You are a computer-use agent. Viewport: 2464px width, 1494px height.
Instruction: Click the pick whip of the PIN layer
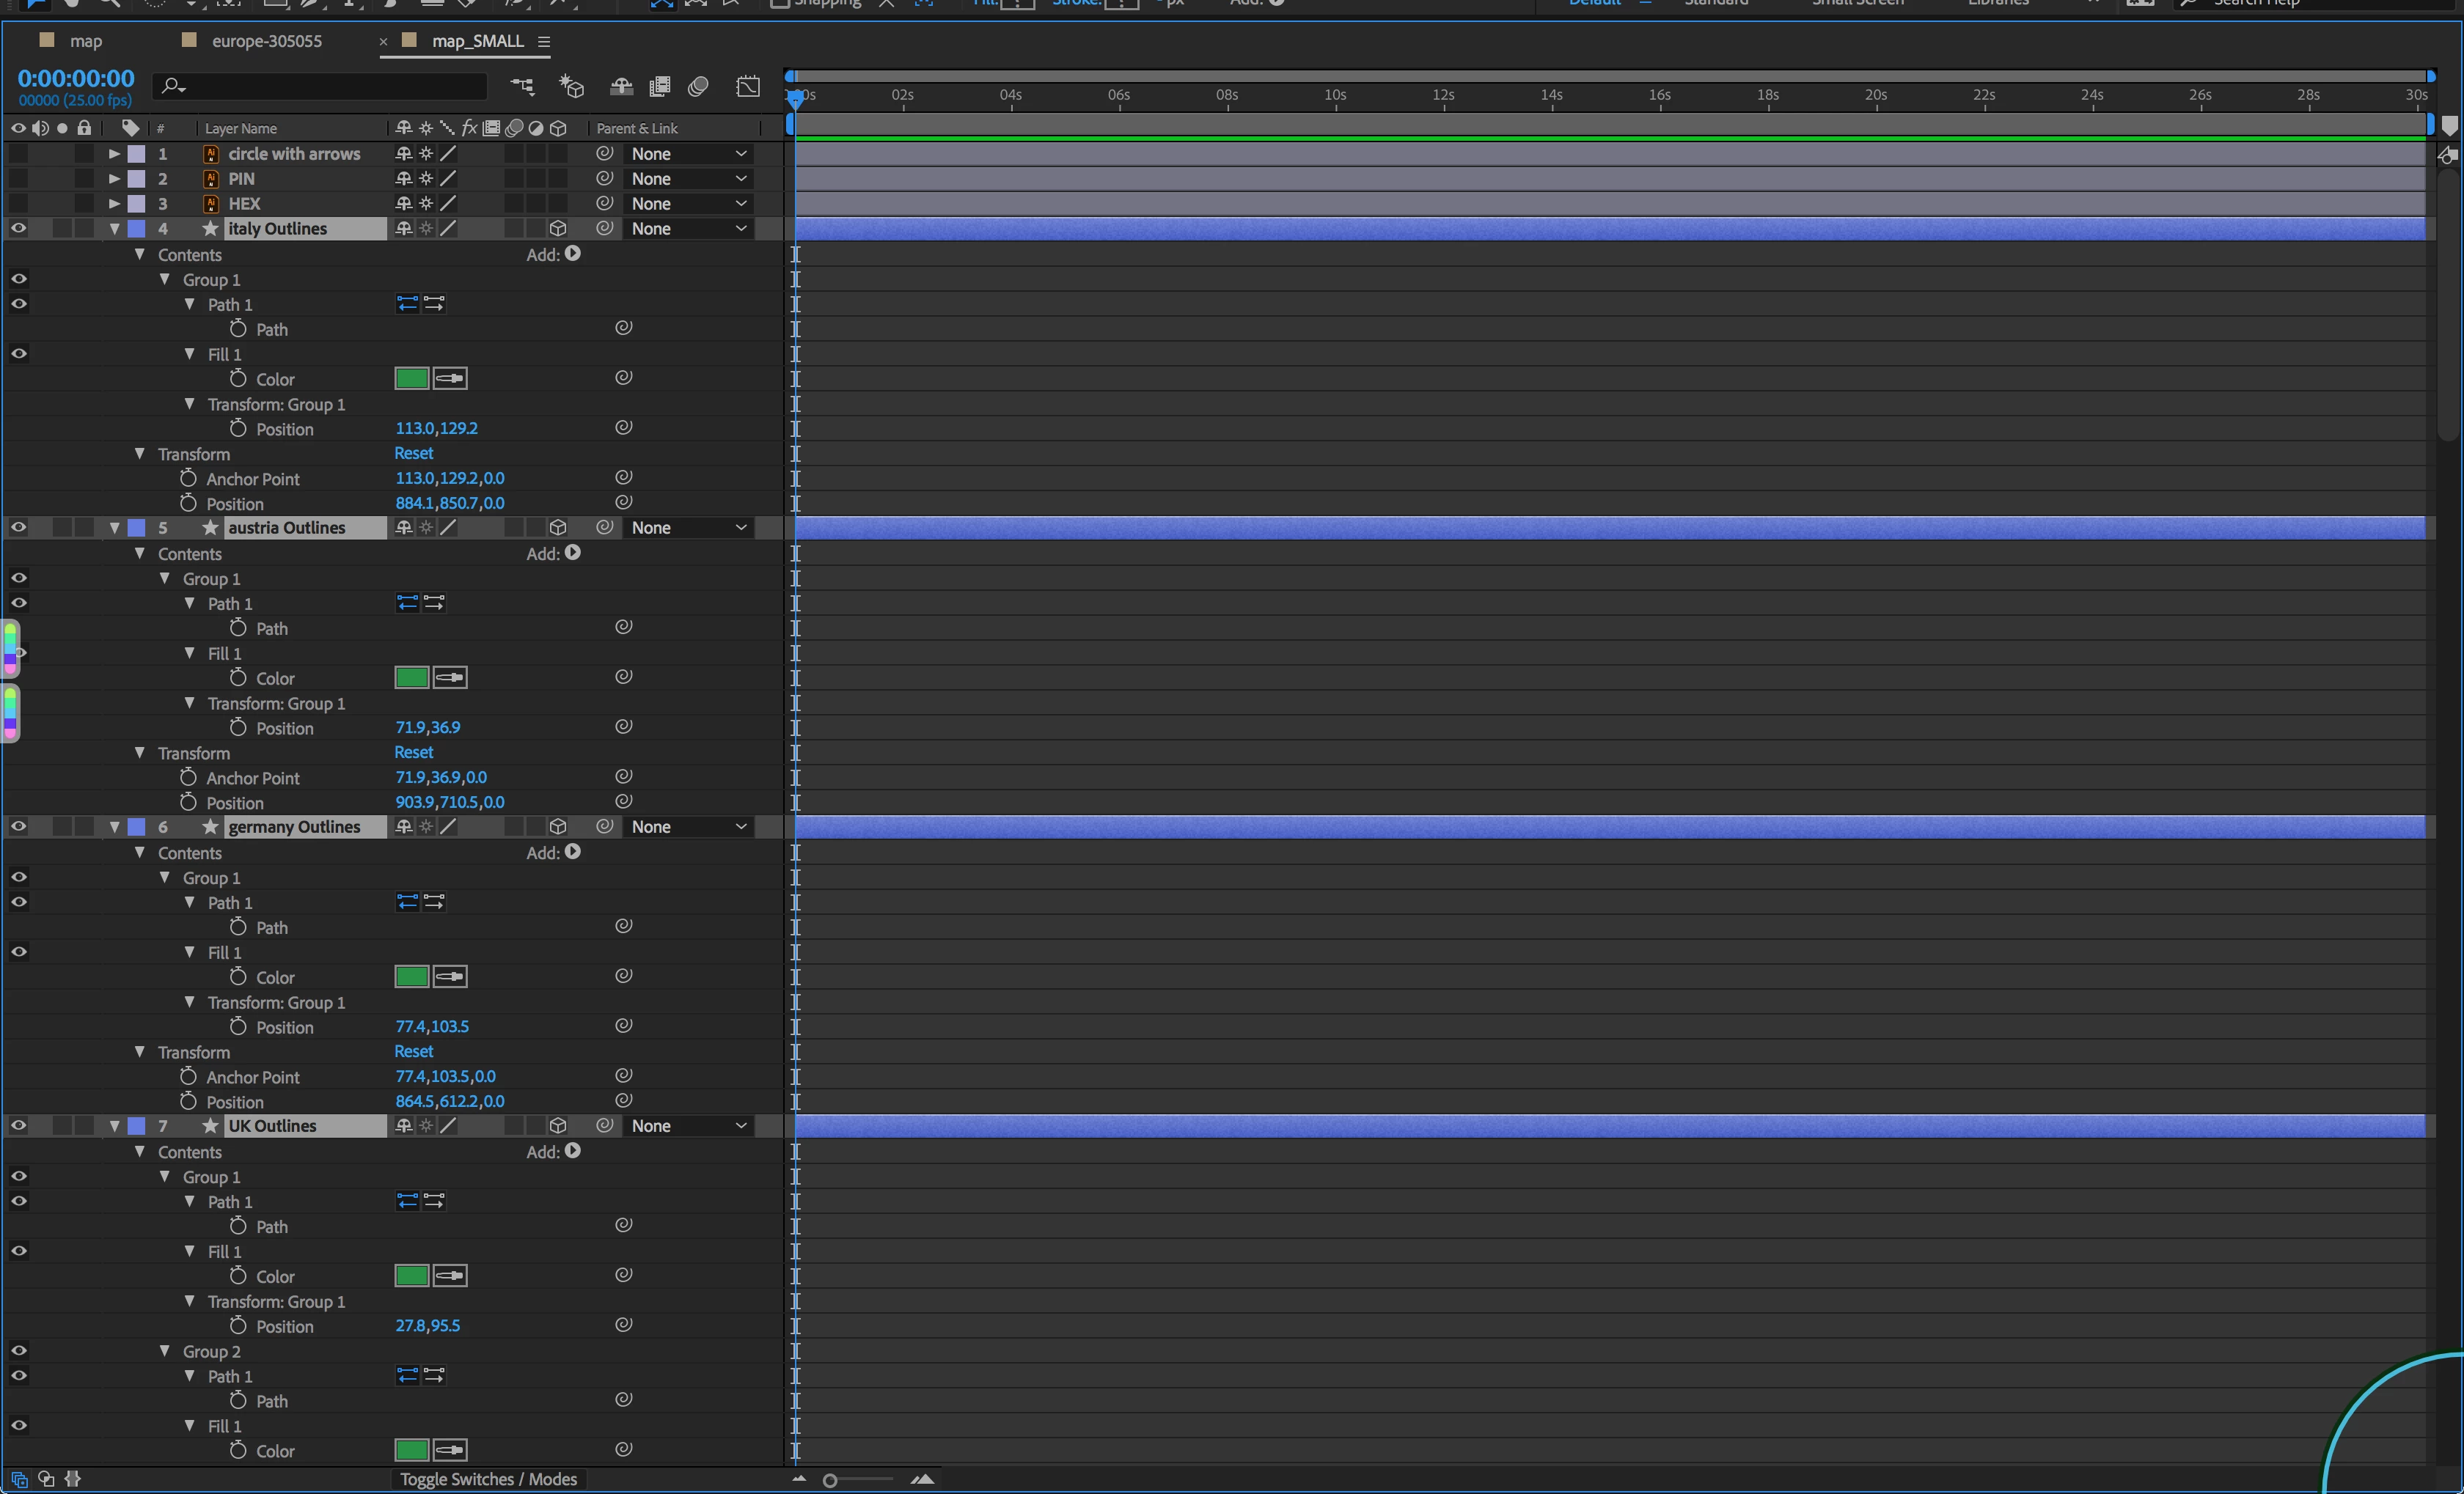604,178
